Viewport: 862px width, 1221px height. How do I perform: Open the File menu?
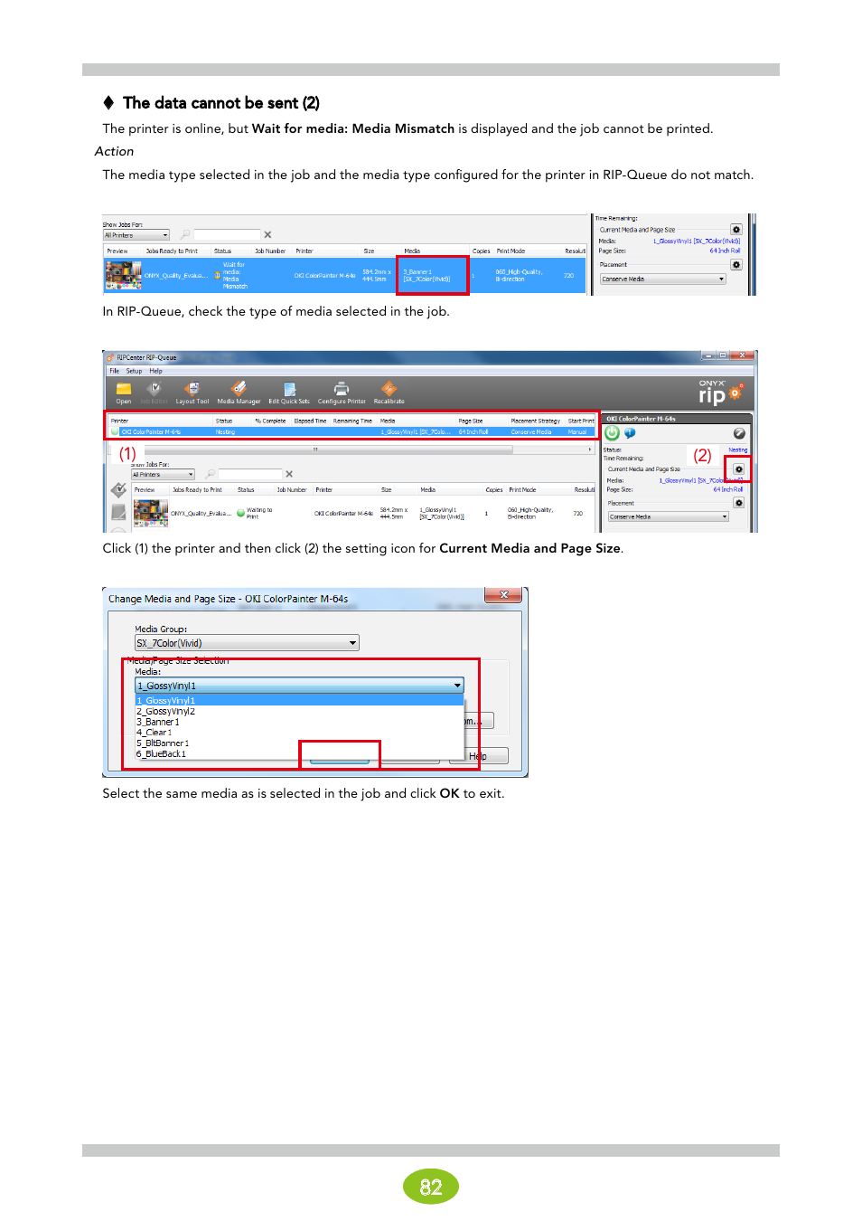[115, 371]
